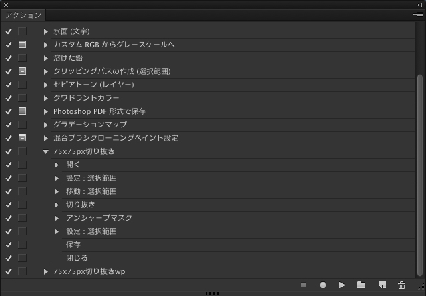
Task: Create a new action
Action: 382,285
